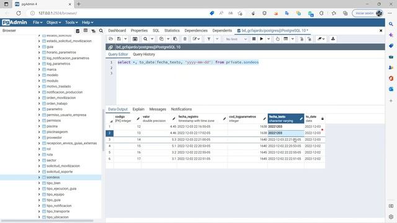Click the Edge sidebar search icon
This screenshot has width=397, height=223.
[391, 24]
